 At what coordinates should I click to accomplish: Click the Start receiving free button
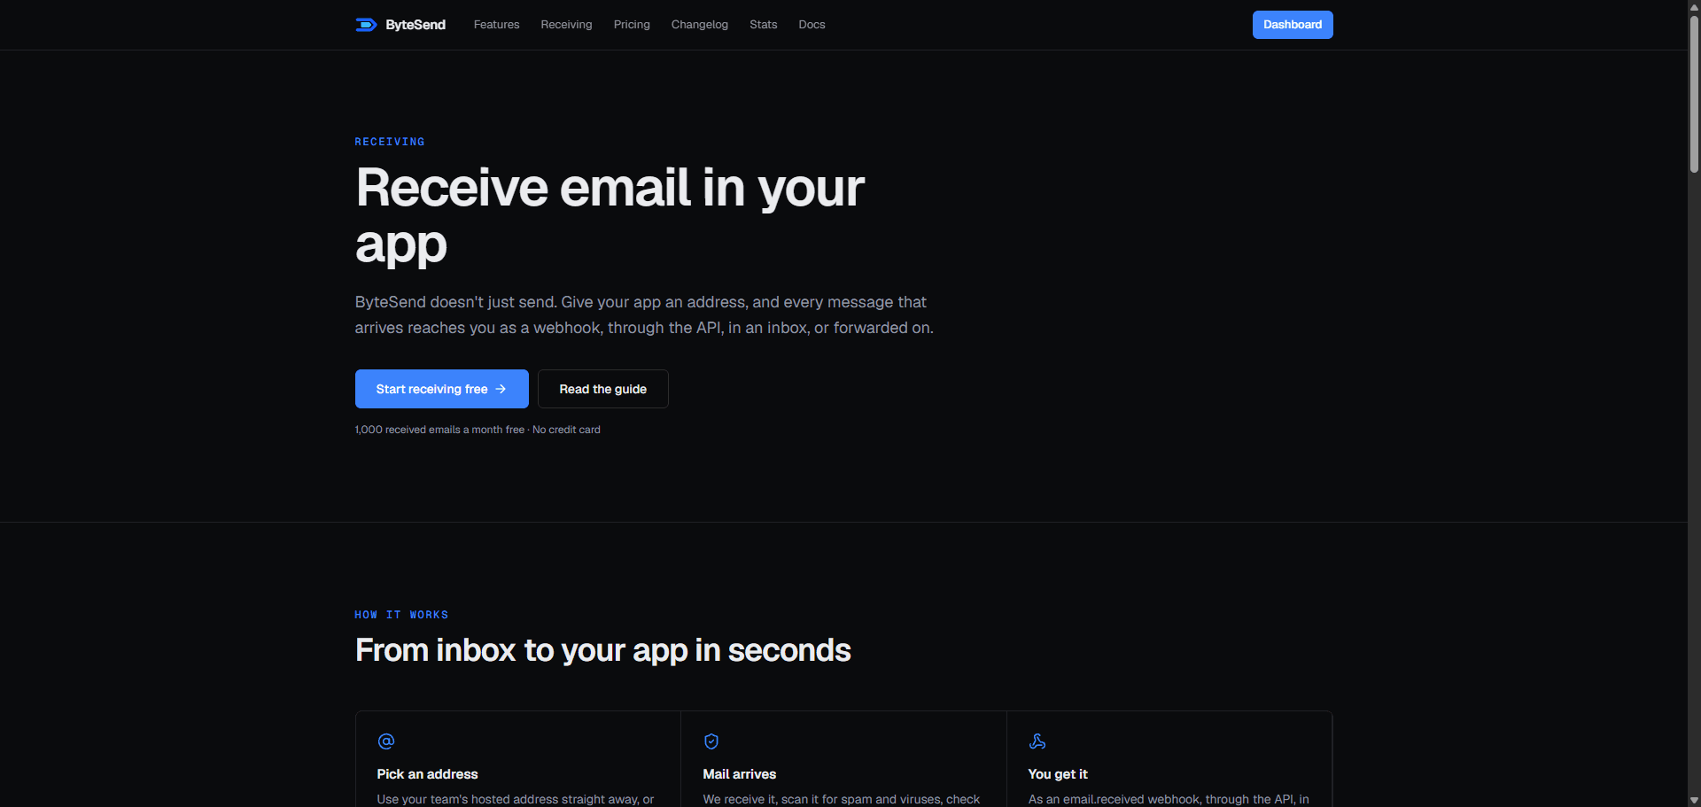pos(442,389)
